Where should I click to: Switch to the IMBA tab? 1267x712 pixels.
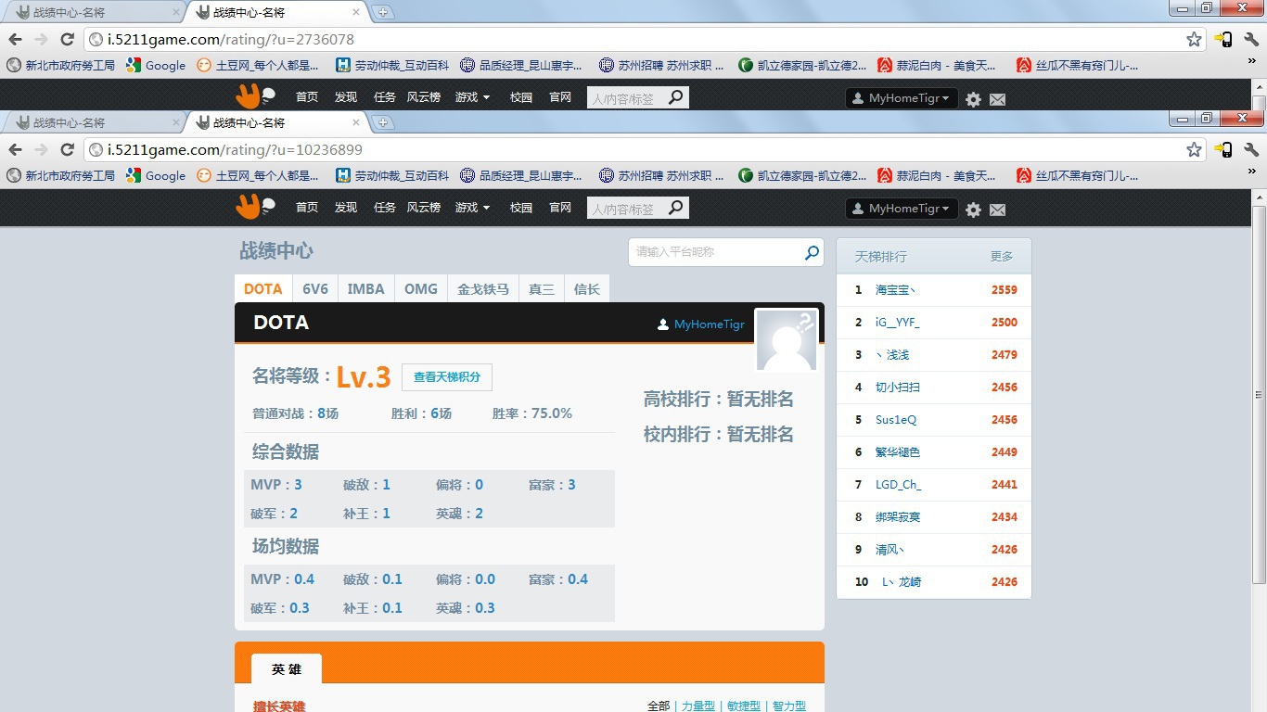coord(365,288)
